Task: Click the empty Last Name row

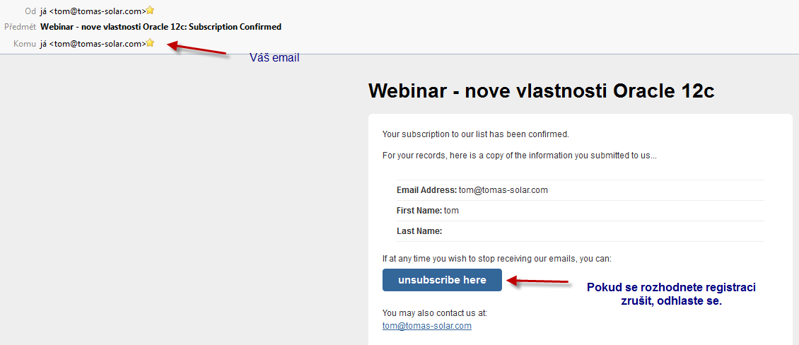Action: 581,231
